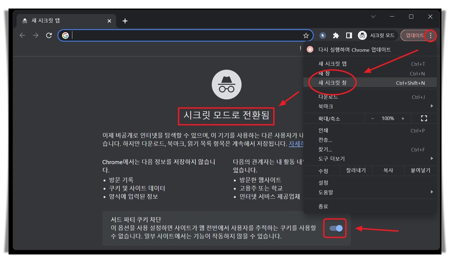The height and width of the screenshot is (263, 450).
Task: Maximize the Chrome window
Action: click(x=411, y=17)
